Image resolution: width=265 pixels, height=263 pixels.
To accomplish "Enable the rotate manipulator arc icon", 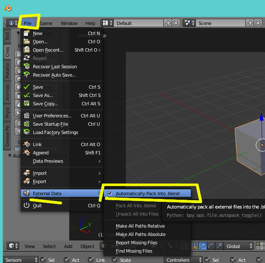I will click(211, 246).
